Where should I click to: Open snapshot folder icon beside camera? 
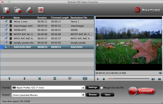159,79
